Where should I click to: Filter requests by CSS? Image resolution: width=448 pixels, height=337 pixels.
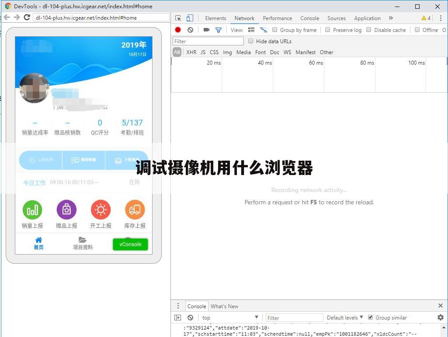[x=214, y=52]
